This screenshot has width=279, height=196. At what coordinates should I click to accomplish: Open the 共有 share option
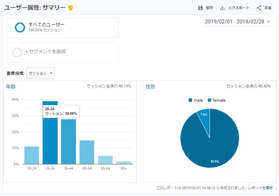pos(264,7)
